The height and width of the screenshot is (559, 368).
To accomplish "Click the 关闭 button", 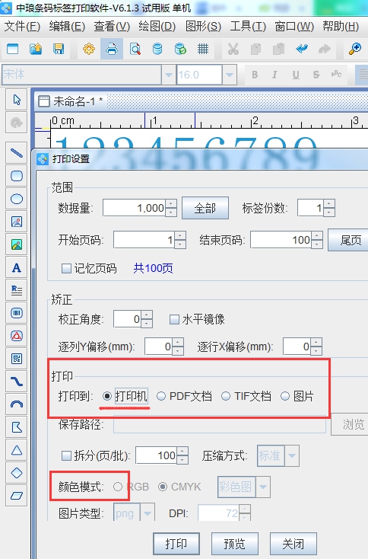I will (x=293, y=544).
